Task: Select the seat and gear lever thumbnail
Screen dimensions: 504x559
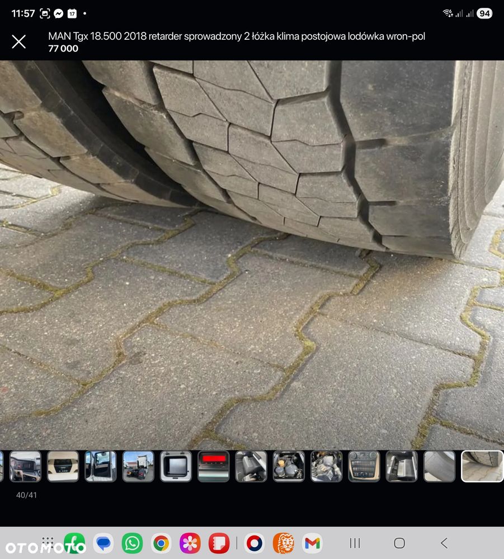Action: click(251, 466)
